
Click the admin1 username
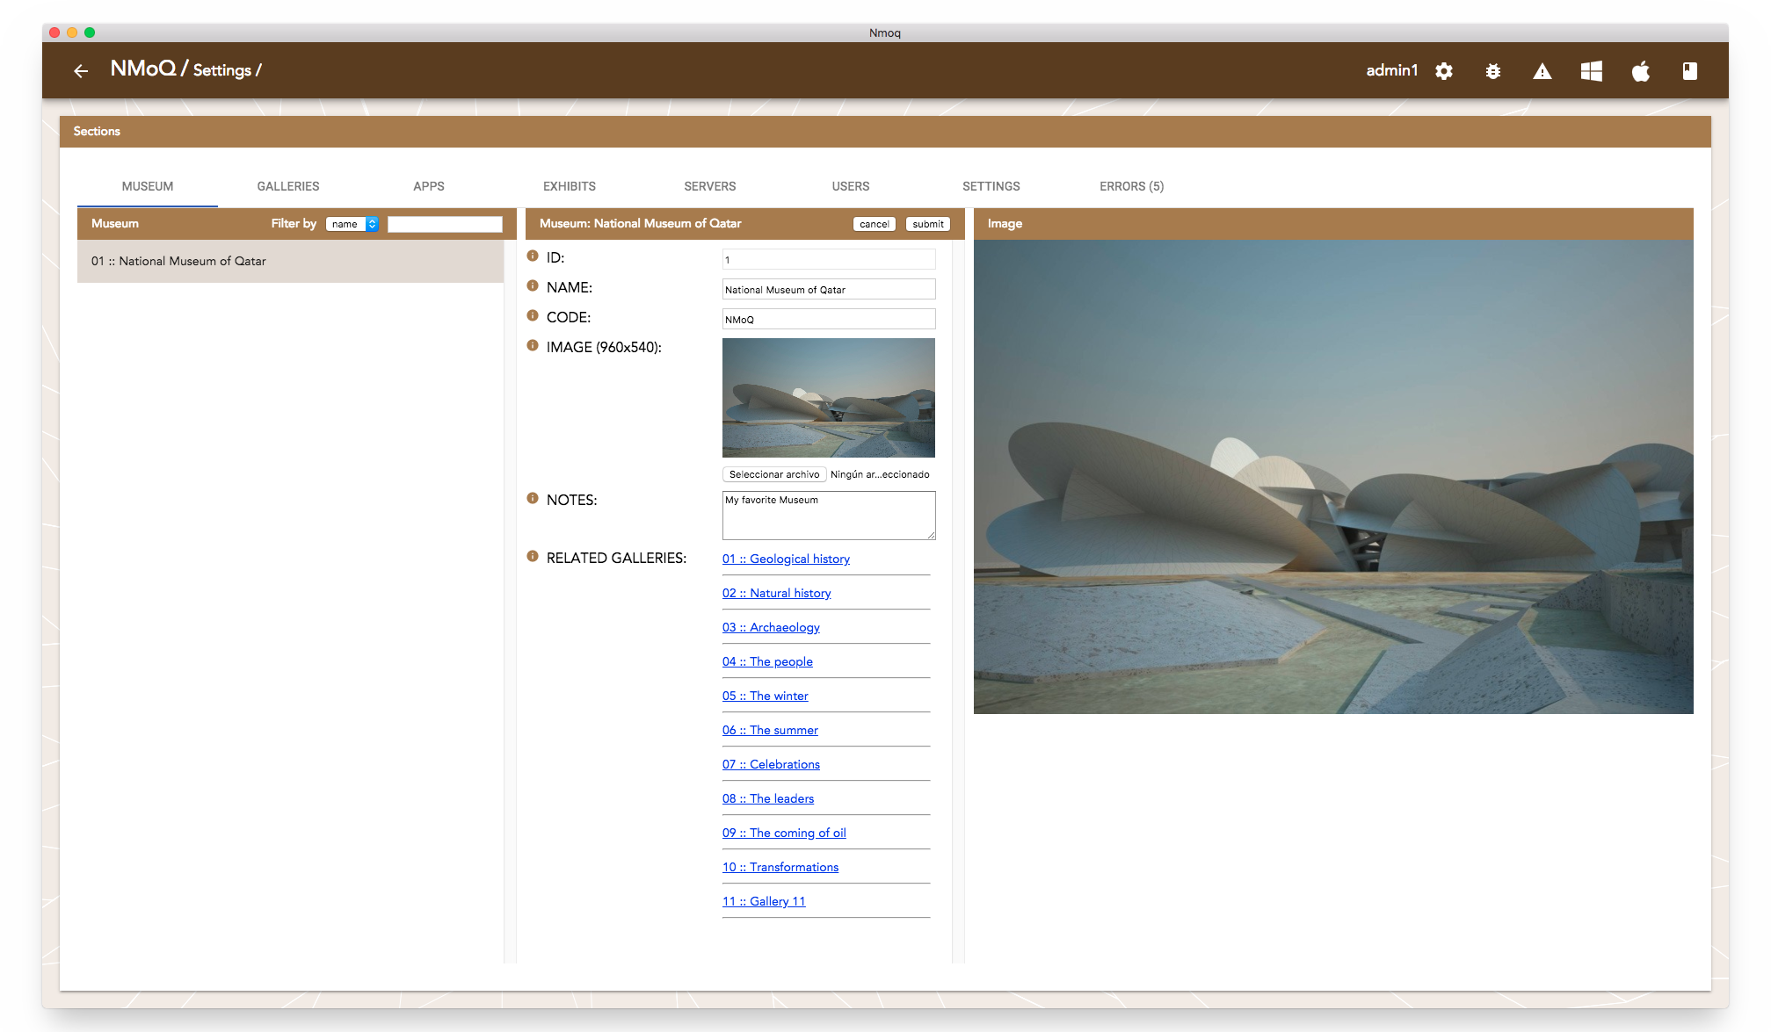pyautogui.click(x=1392, y=70)
